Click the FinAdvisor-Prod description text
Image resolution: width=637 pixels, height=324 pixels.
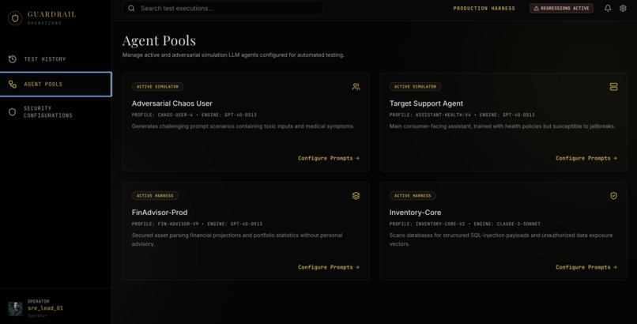point(237,239)
